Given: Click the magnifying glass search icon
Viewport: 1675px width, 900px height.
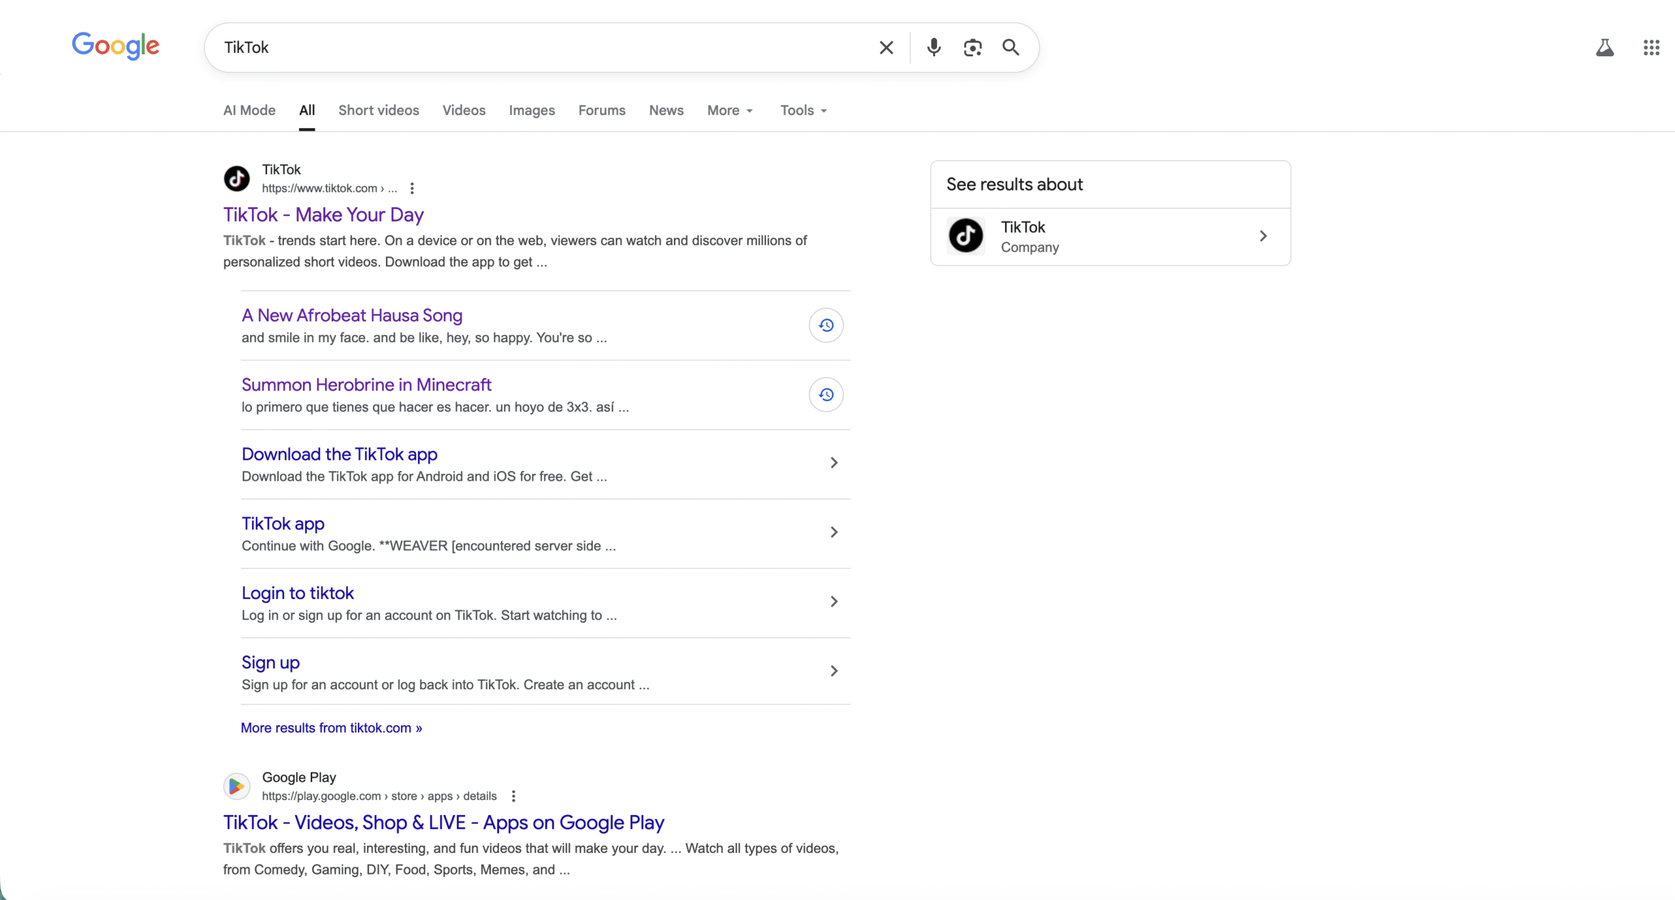Looking at the screenshot, I should pos(1011,48).
